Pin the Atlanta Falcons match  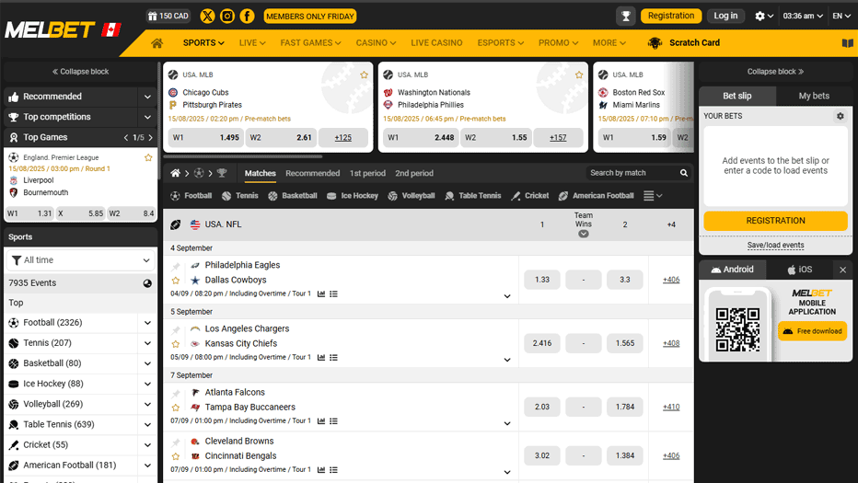click(x=176, y=394)
